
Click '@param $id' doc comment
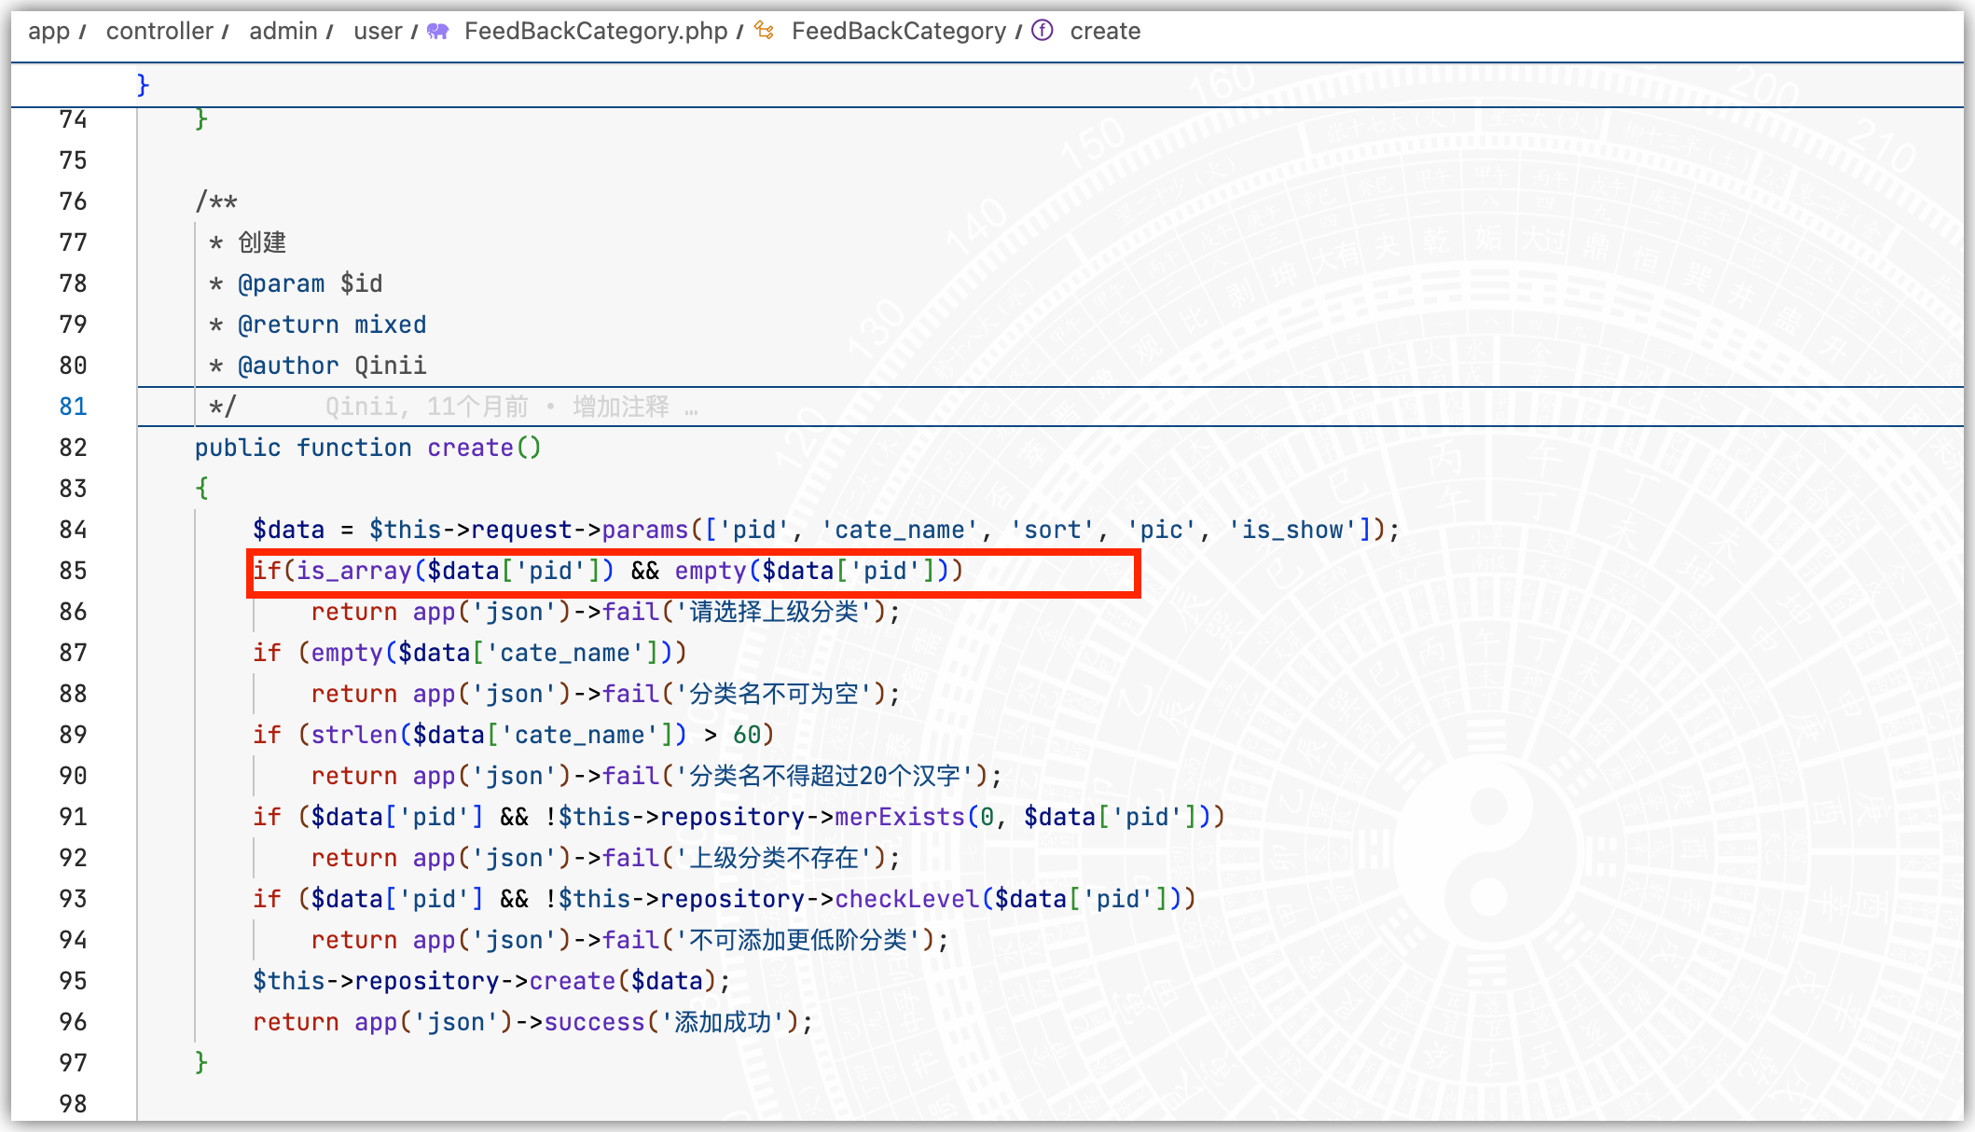tap(311, 283)
